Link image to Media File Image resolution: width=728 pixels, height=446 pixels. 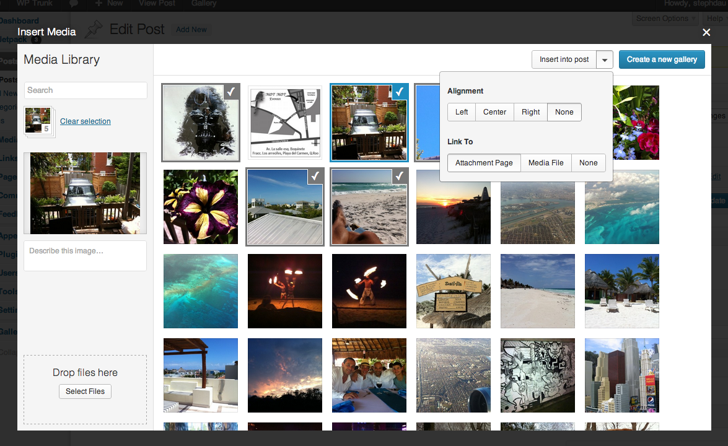coord(546,163)
